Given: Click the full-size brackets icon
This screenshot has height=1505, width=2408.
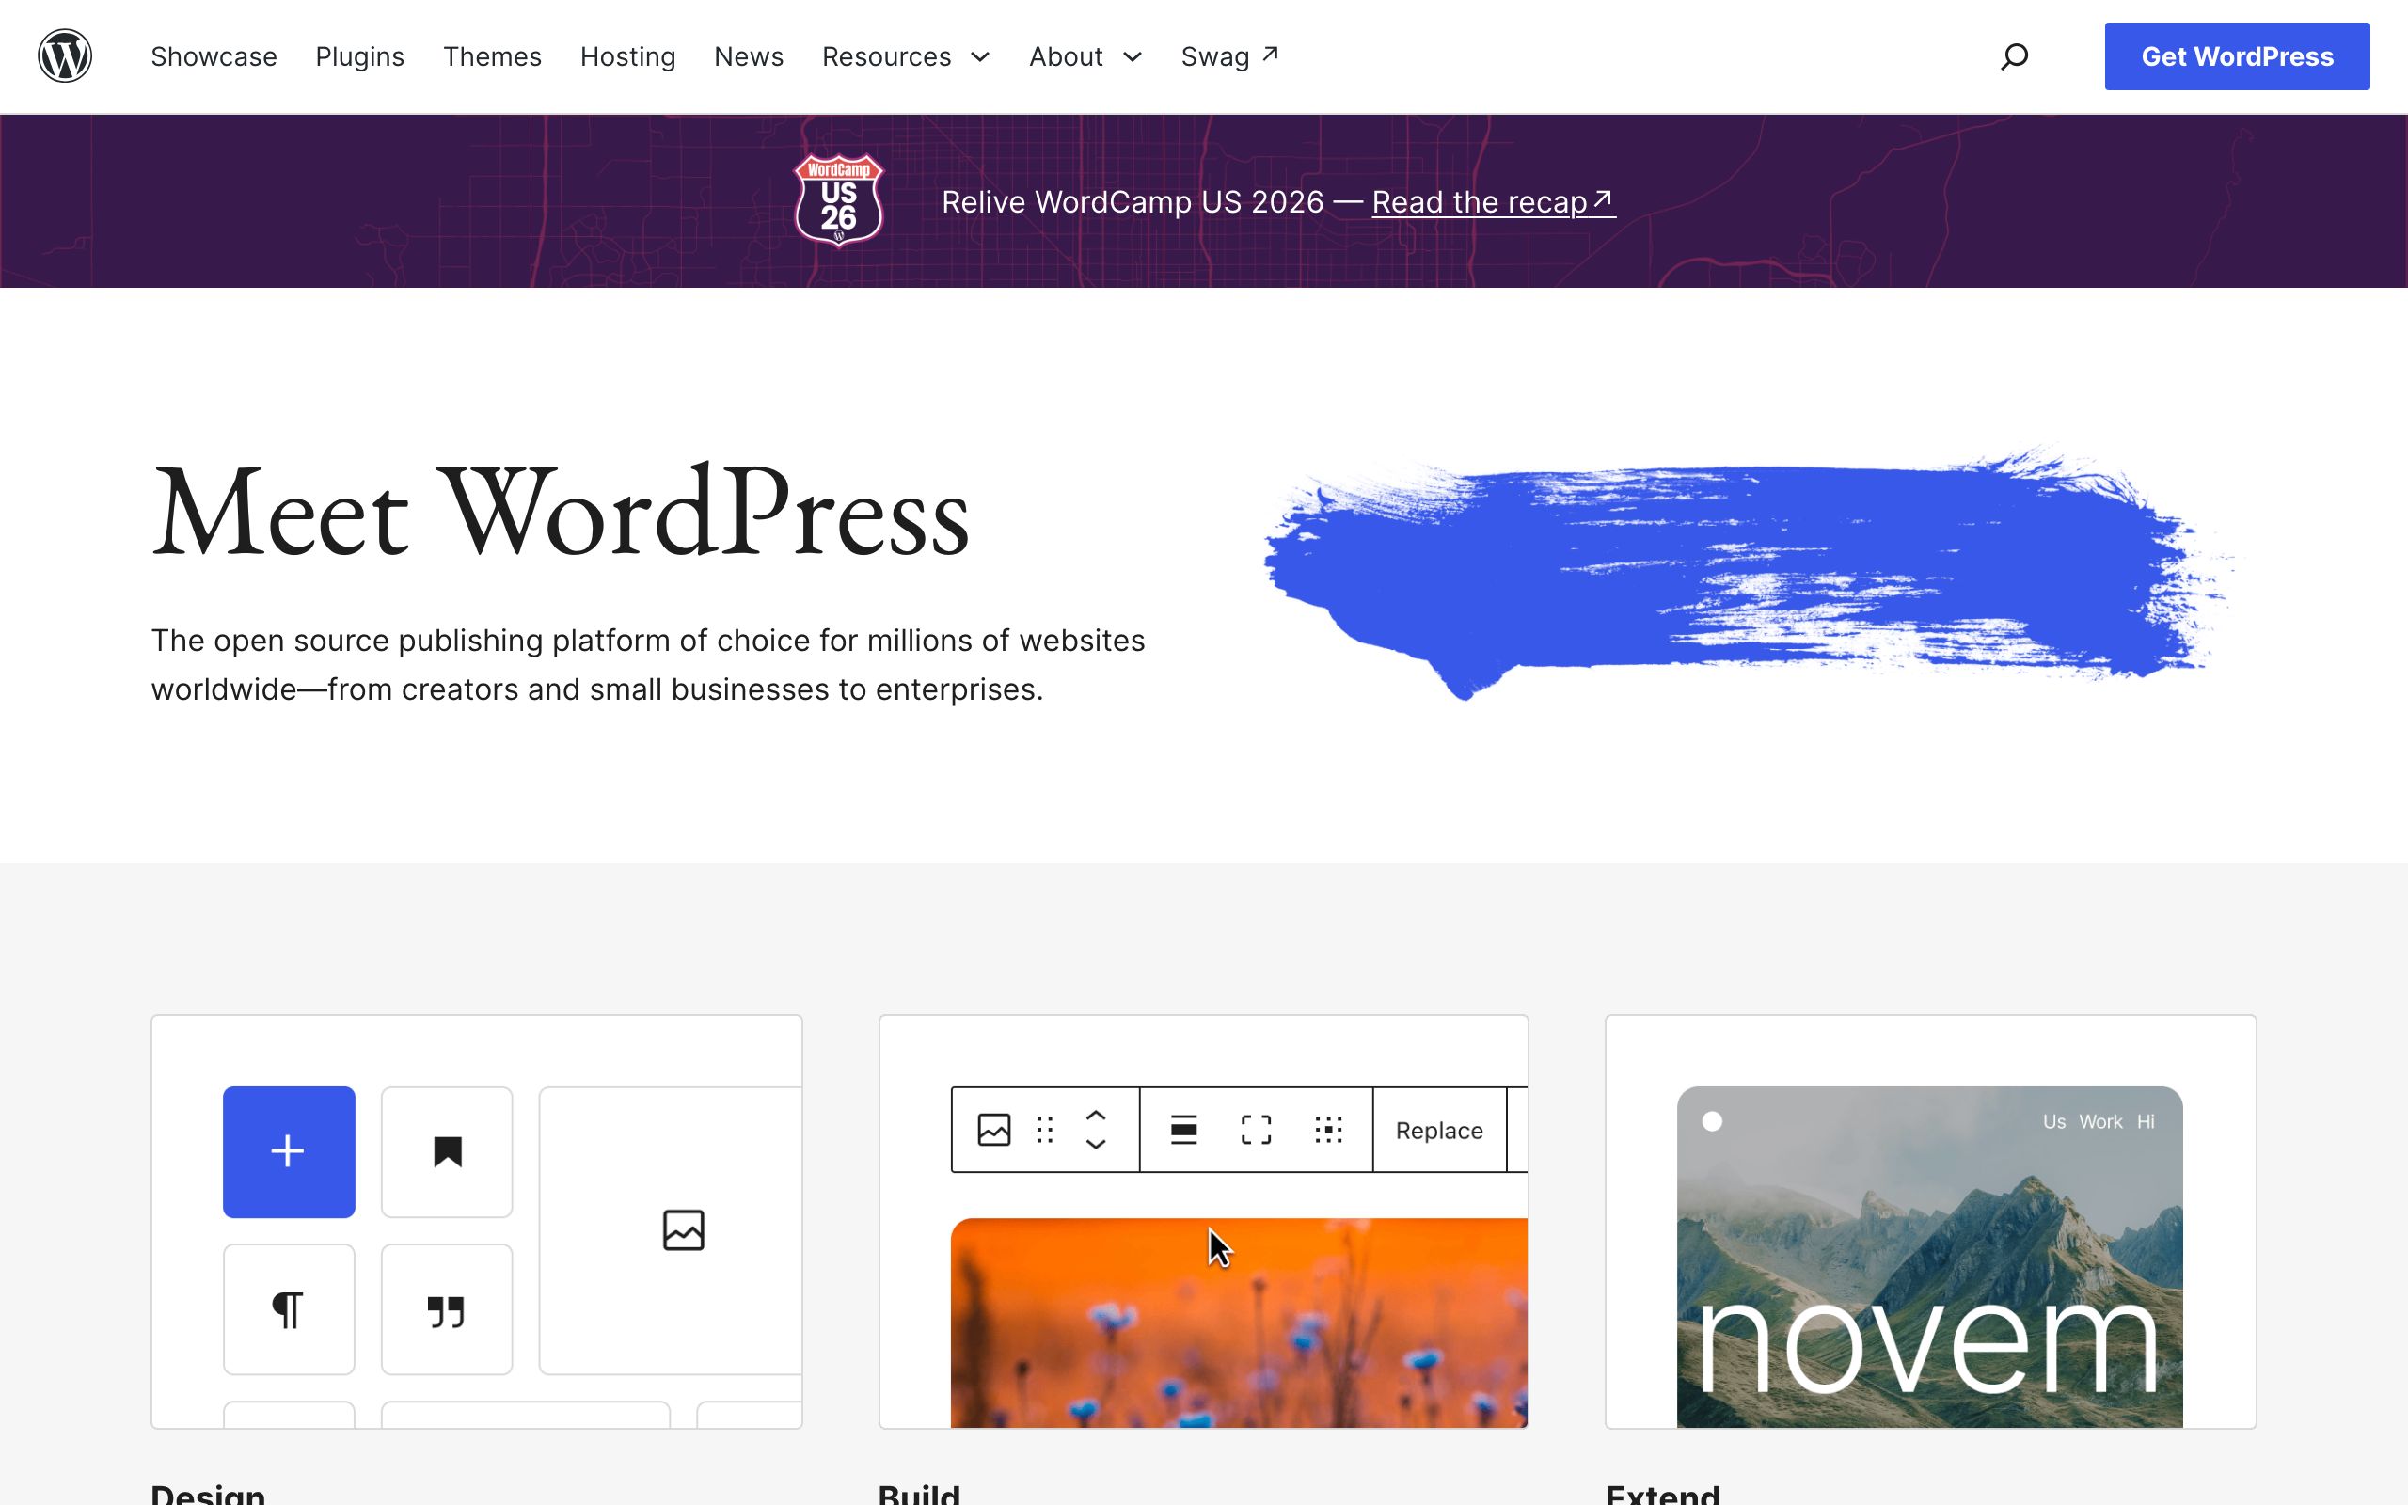Looking at the screenshot, I should pos(1256,1130).
